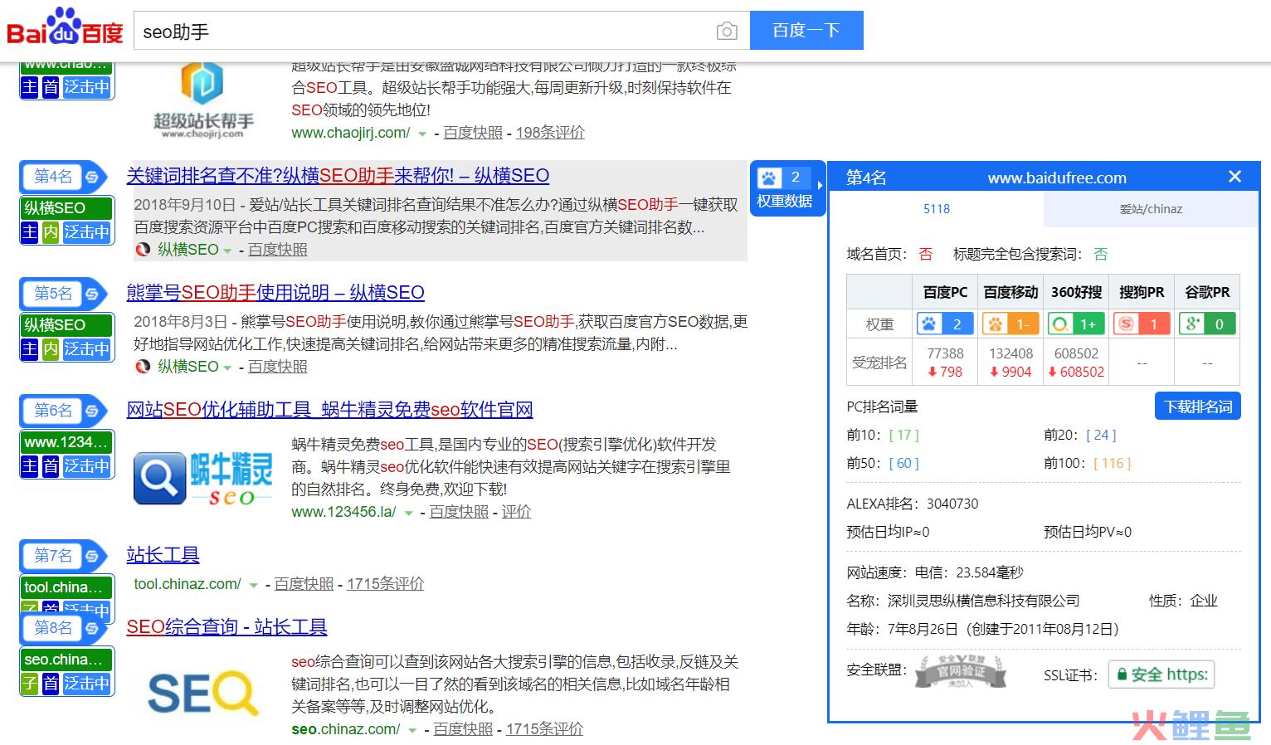Open the 1715条评价 link beside tool.chinaz.com/
Viewport: 1271px width, 745px height.
click(x=385, y=584)
